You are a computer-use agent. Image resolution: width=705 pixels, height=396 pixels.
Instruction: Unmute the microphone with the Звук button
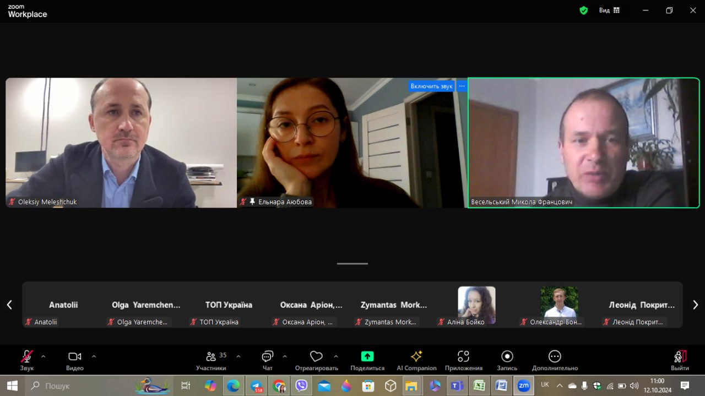(x=26, y=360)
